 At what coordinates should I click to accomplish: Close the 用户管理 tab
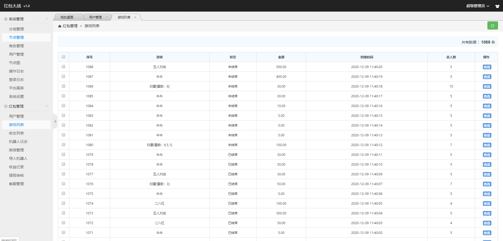point(107,17)
